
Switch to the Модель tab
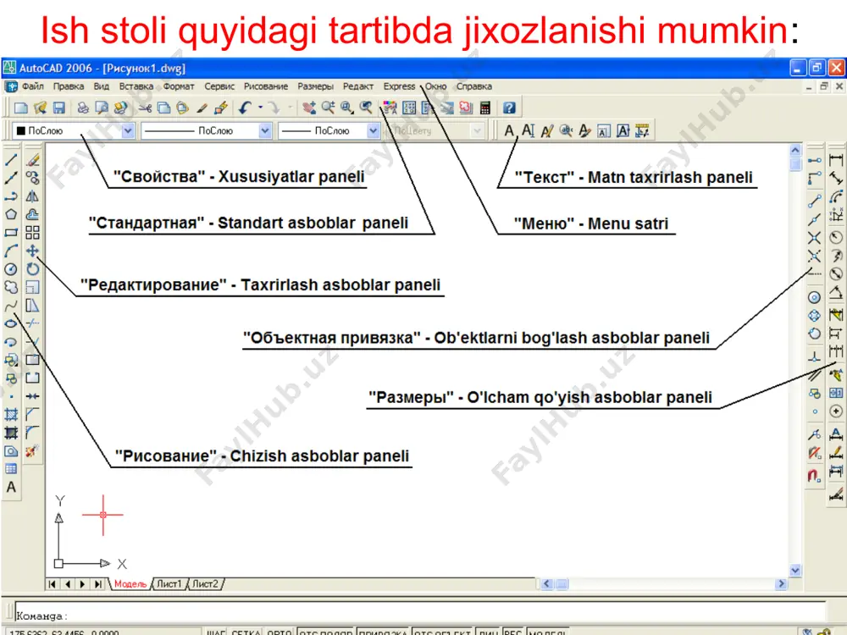[x=130, y=583]
